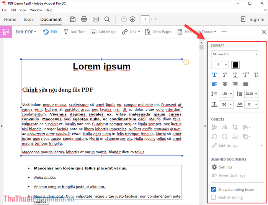
Task: Center align the text
Action: 225,84
